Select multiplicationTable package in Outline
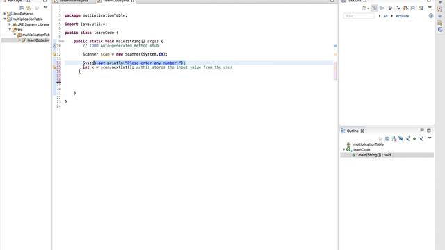 tap(368, 144)
